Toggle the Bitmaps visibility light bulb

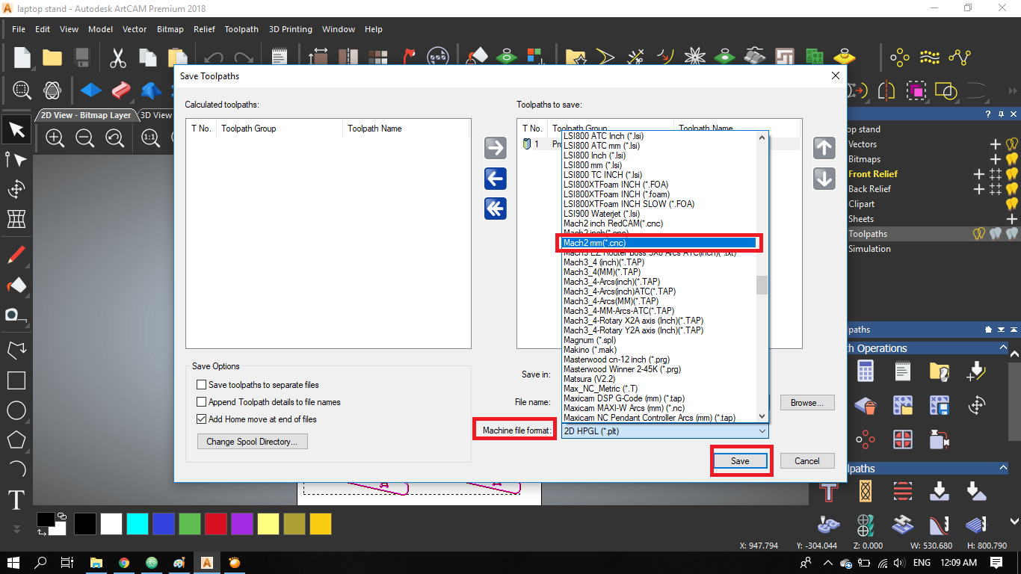point(1013,159)
